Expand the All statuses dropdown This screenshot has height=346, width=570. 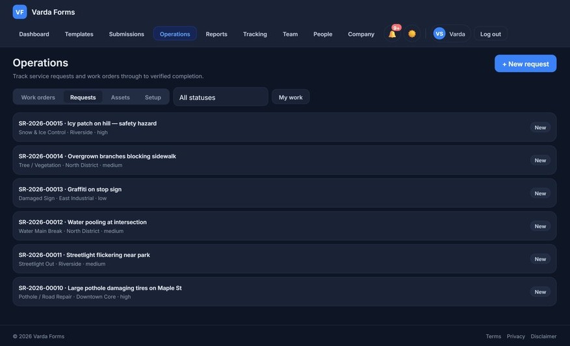point(221,97)
